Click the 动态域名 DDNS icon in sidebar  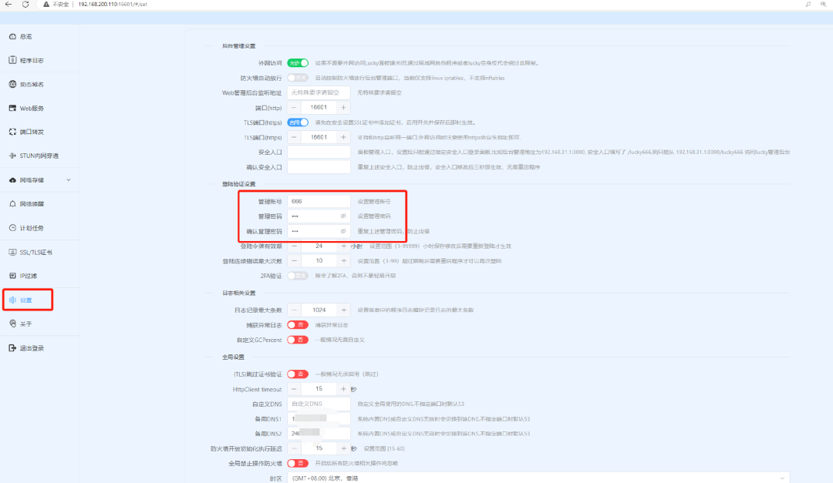click(13, 84)
